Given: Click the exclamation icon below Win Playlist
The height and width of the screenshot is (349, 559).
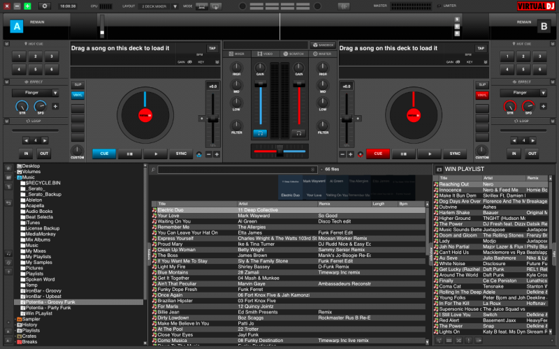Looking at the screenshot, I should (x=469, y=341).
